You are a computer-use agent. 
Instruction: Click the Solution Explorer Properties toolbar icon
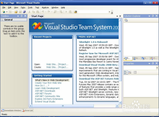(126, 20)
